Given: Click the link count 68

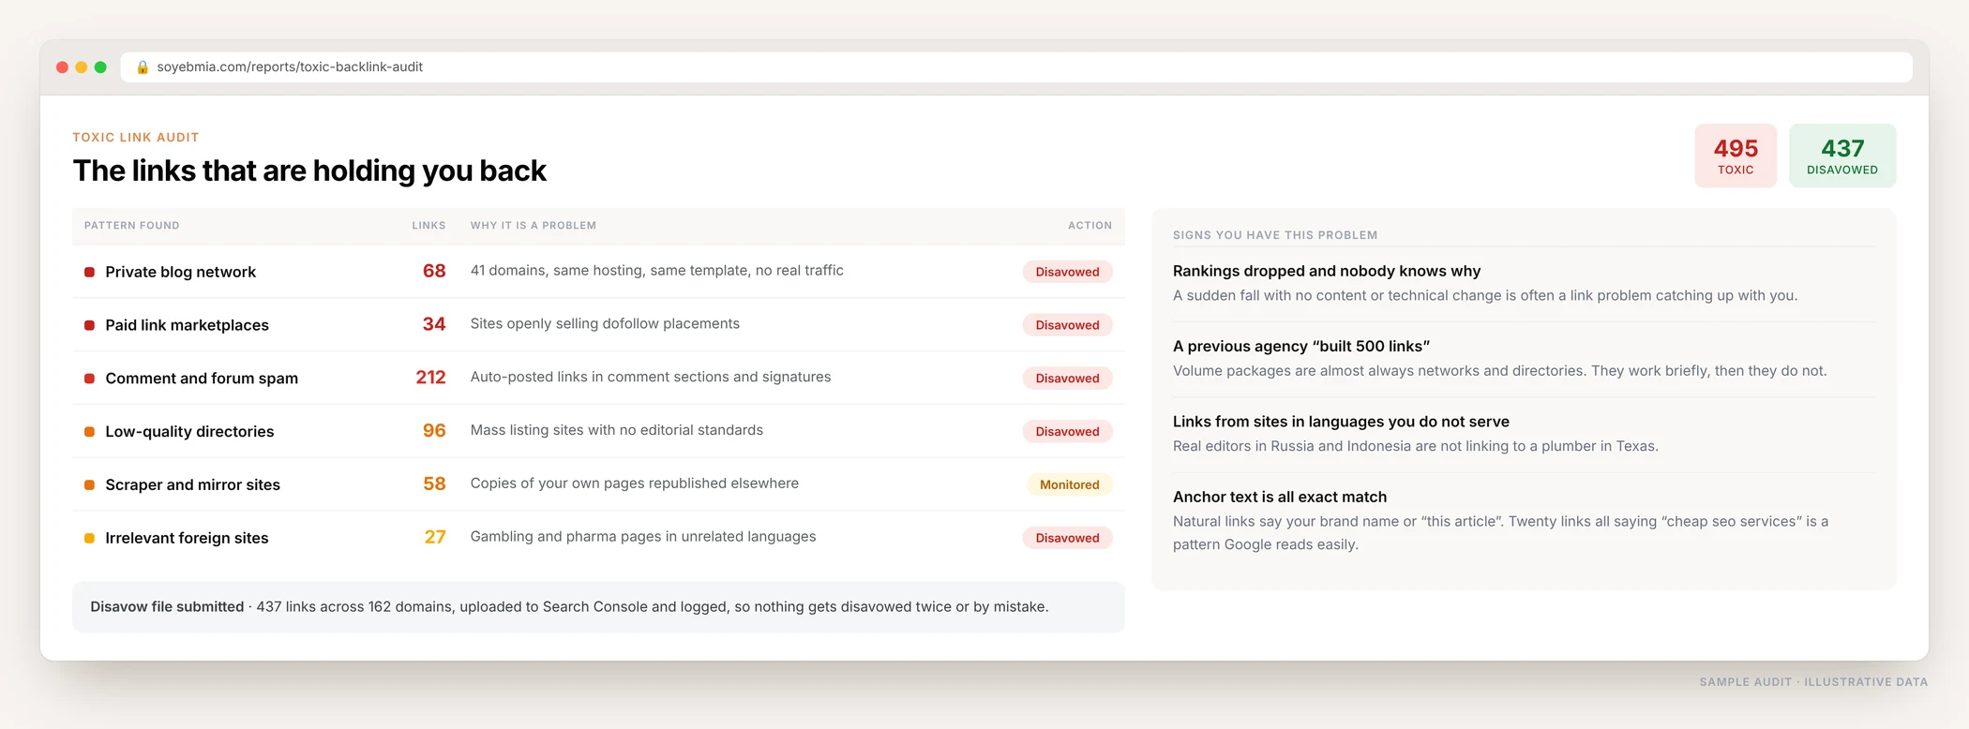Looking at the screenshot, I should (434, 271).
